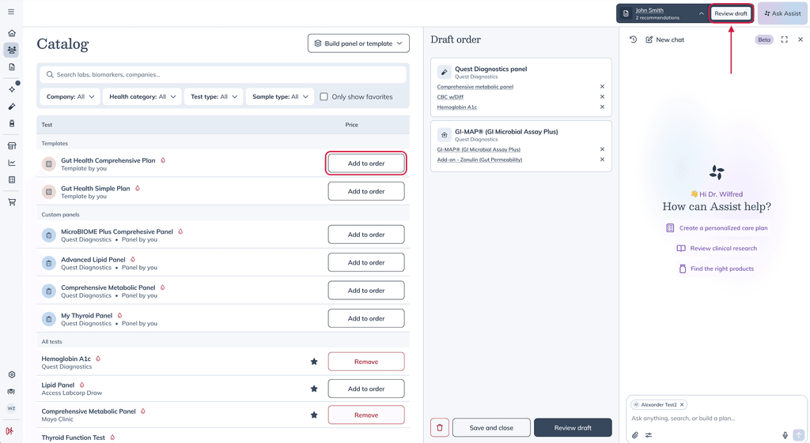Add MicroBIOME Plus Comprehesive Panel to order
This screenshot has width=810, height=443.
tap(366, 235)
